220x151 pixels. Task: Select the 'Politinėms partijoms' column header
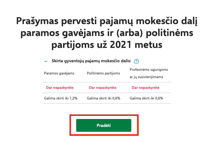click(103, 73)
